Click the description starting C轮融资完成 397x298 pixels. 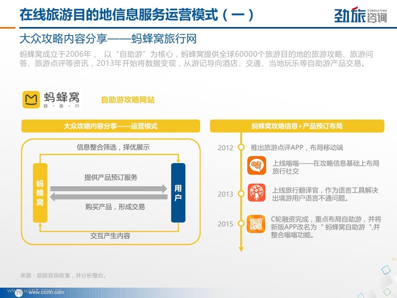click(326, 227)
